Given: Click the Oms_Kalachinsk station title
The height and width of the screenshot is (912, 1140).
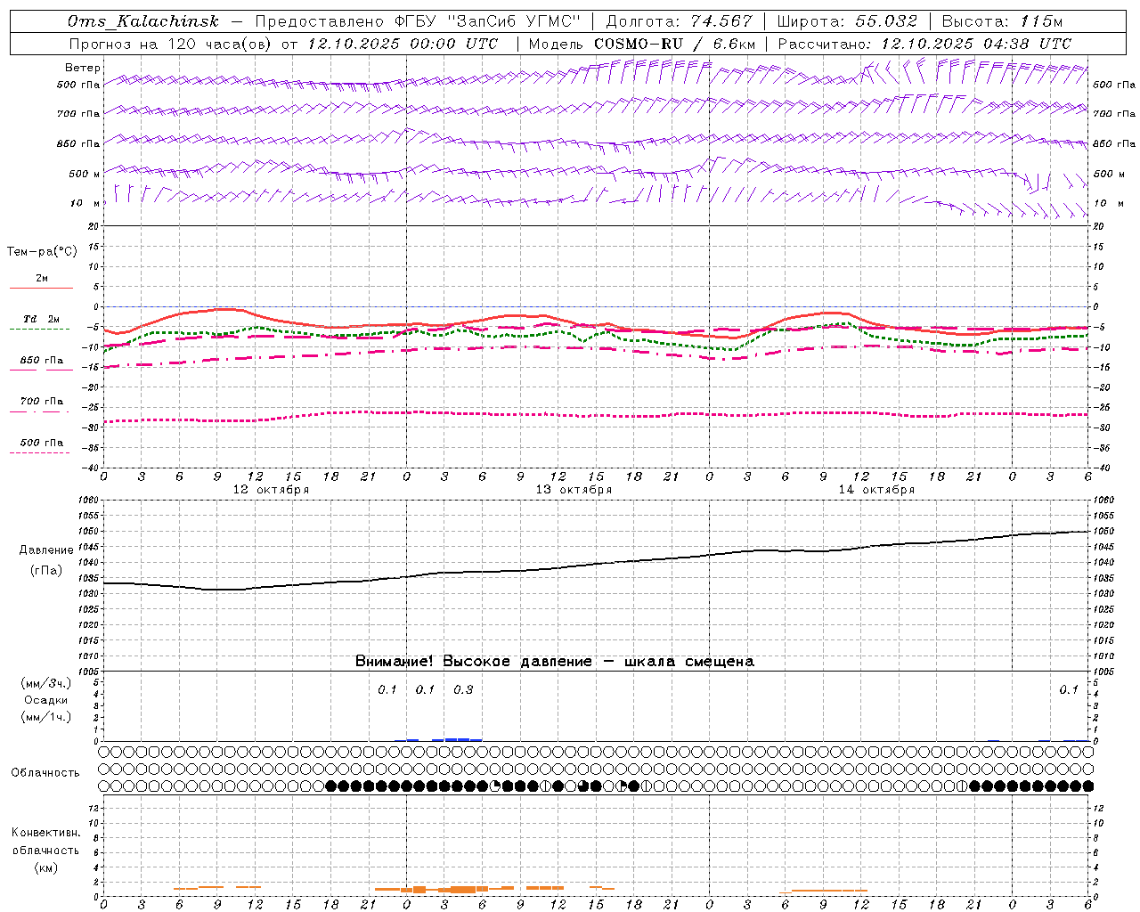Looking at the screenshot, I should coord(143,21).
